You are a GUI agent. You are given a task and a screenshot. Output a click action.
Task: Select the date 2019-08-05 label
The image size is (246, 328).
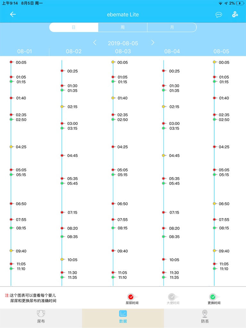pyautogui.click(x=124, y=42)
